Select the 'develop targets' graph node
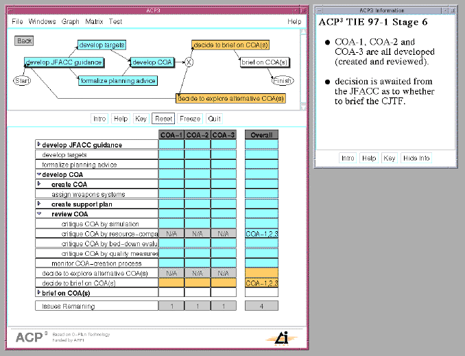Screen dimensions: 465x356 (102, 45)
